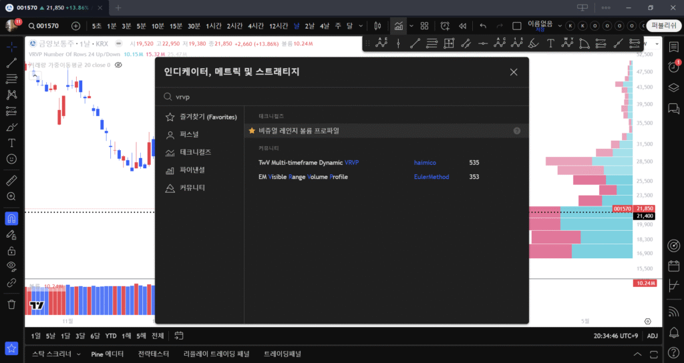Toggle magnet mode in the left toolbar
684x363 pixels.
click(11, 218)
